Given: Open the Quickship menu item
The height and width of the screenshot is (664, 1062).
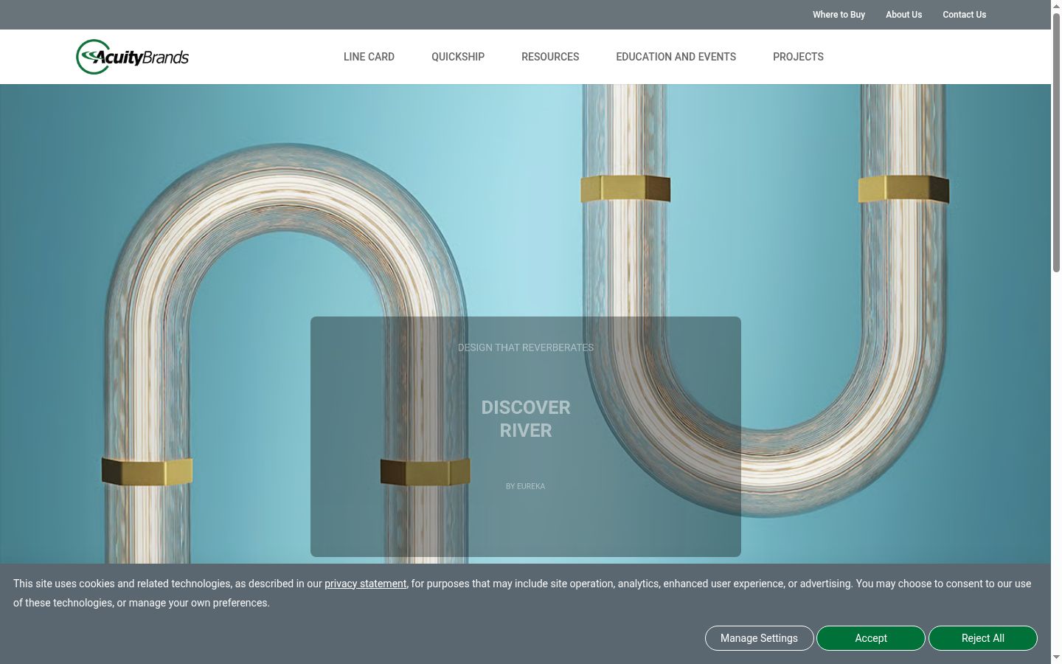Looking at the screenshot, I should pos(458,57).
